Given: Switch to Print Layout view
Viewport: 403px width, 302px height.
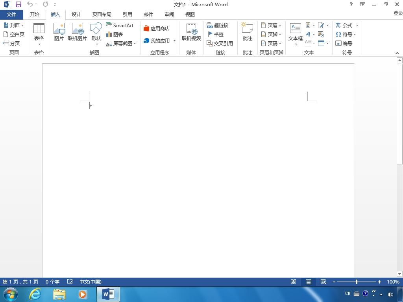Looking at the screenshot, I should coord(309,282).
